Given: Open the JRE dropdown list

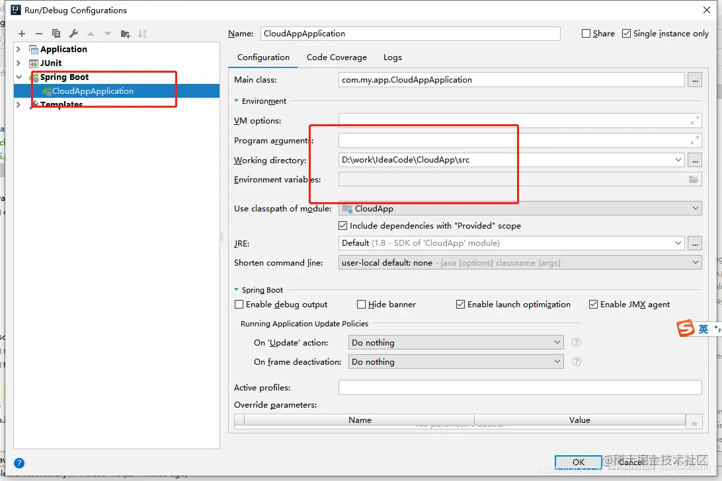Looking at the screenshot, I should point(678,243).
